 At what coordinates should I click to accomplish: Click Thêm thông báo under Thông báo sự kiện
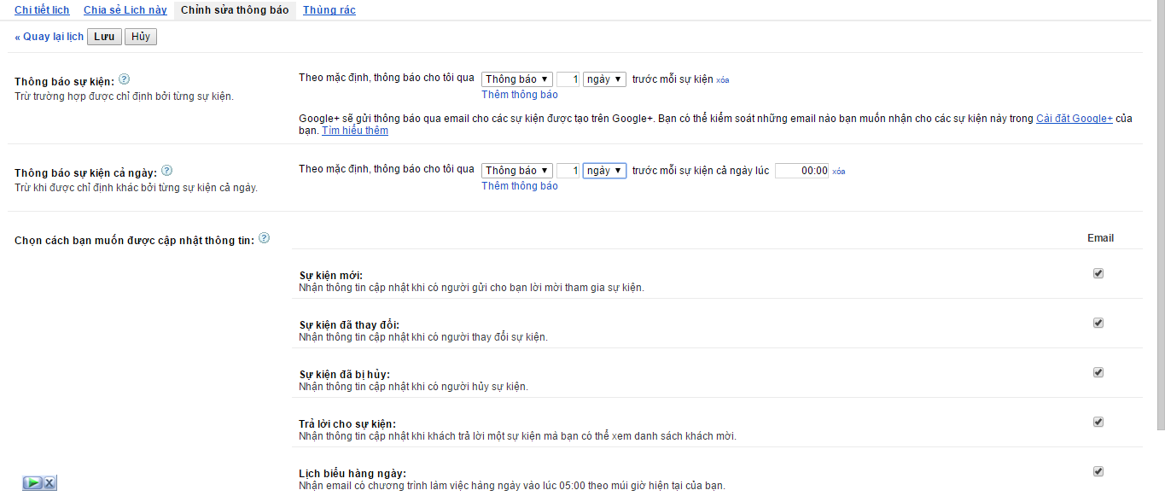pyautogui.click(x=520, y=95)
